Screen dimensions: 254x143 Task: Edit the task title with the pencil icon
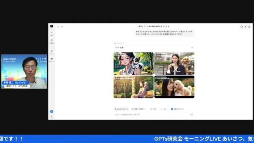(169, 26)
